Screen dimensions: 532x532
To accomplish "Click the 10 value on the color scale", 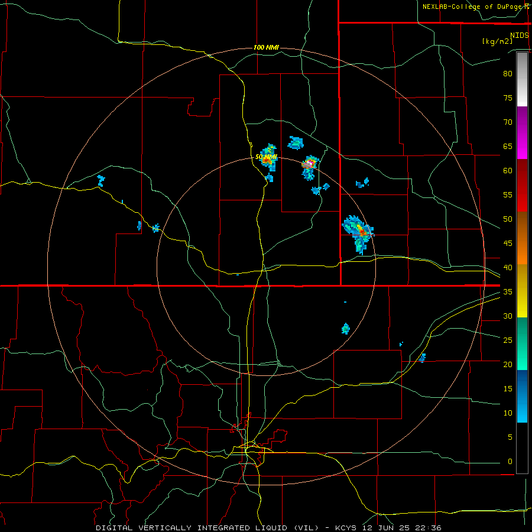I will coord(508,413).
